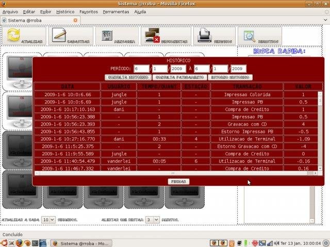Open the Ferramentas menu
This screenshot has height=247, width=330.
point(116,12)
